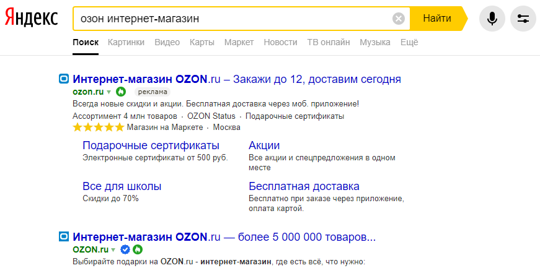Screen dimensions: 540x268
Task: Open the Новости tab
Action: click(x=280, y=42)
